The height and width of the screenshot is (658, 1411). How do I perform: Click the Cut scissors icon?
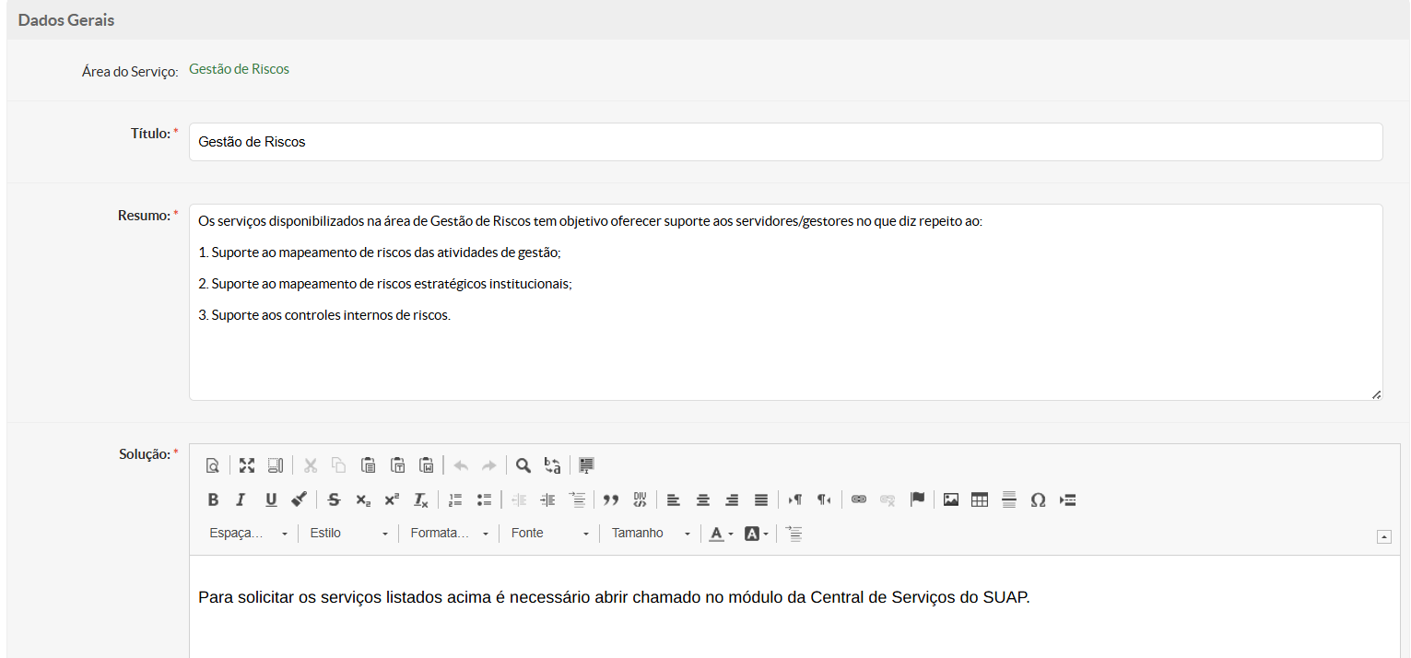point(311,465)
